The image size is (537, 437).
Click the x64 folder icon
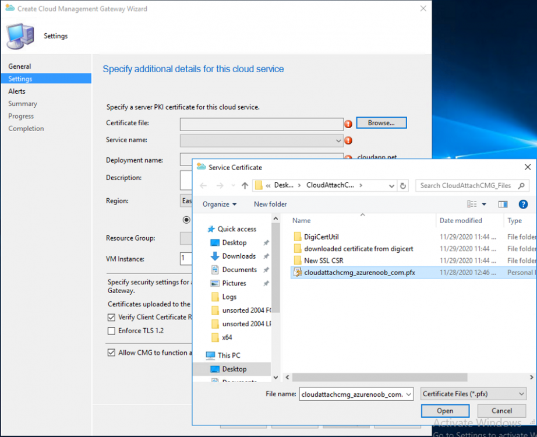tap(215, 337)
